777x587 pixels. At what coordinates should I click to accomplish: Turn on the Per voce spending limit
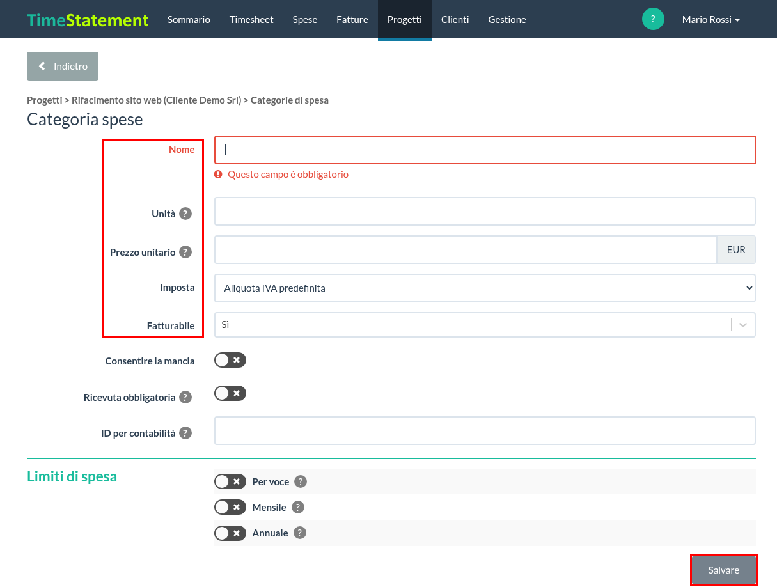[x=230, y=481]
